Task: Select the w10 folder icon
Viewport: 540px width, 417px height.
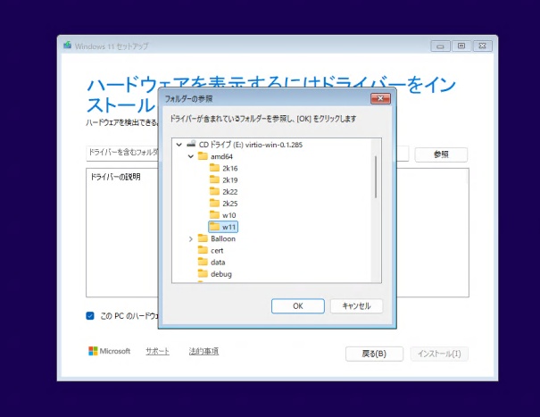Action: coord(214,214)
